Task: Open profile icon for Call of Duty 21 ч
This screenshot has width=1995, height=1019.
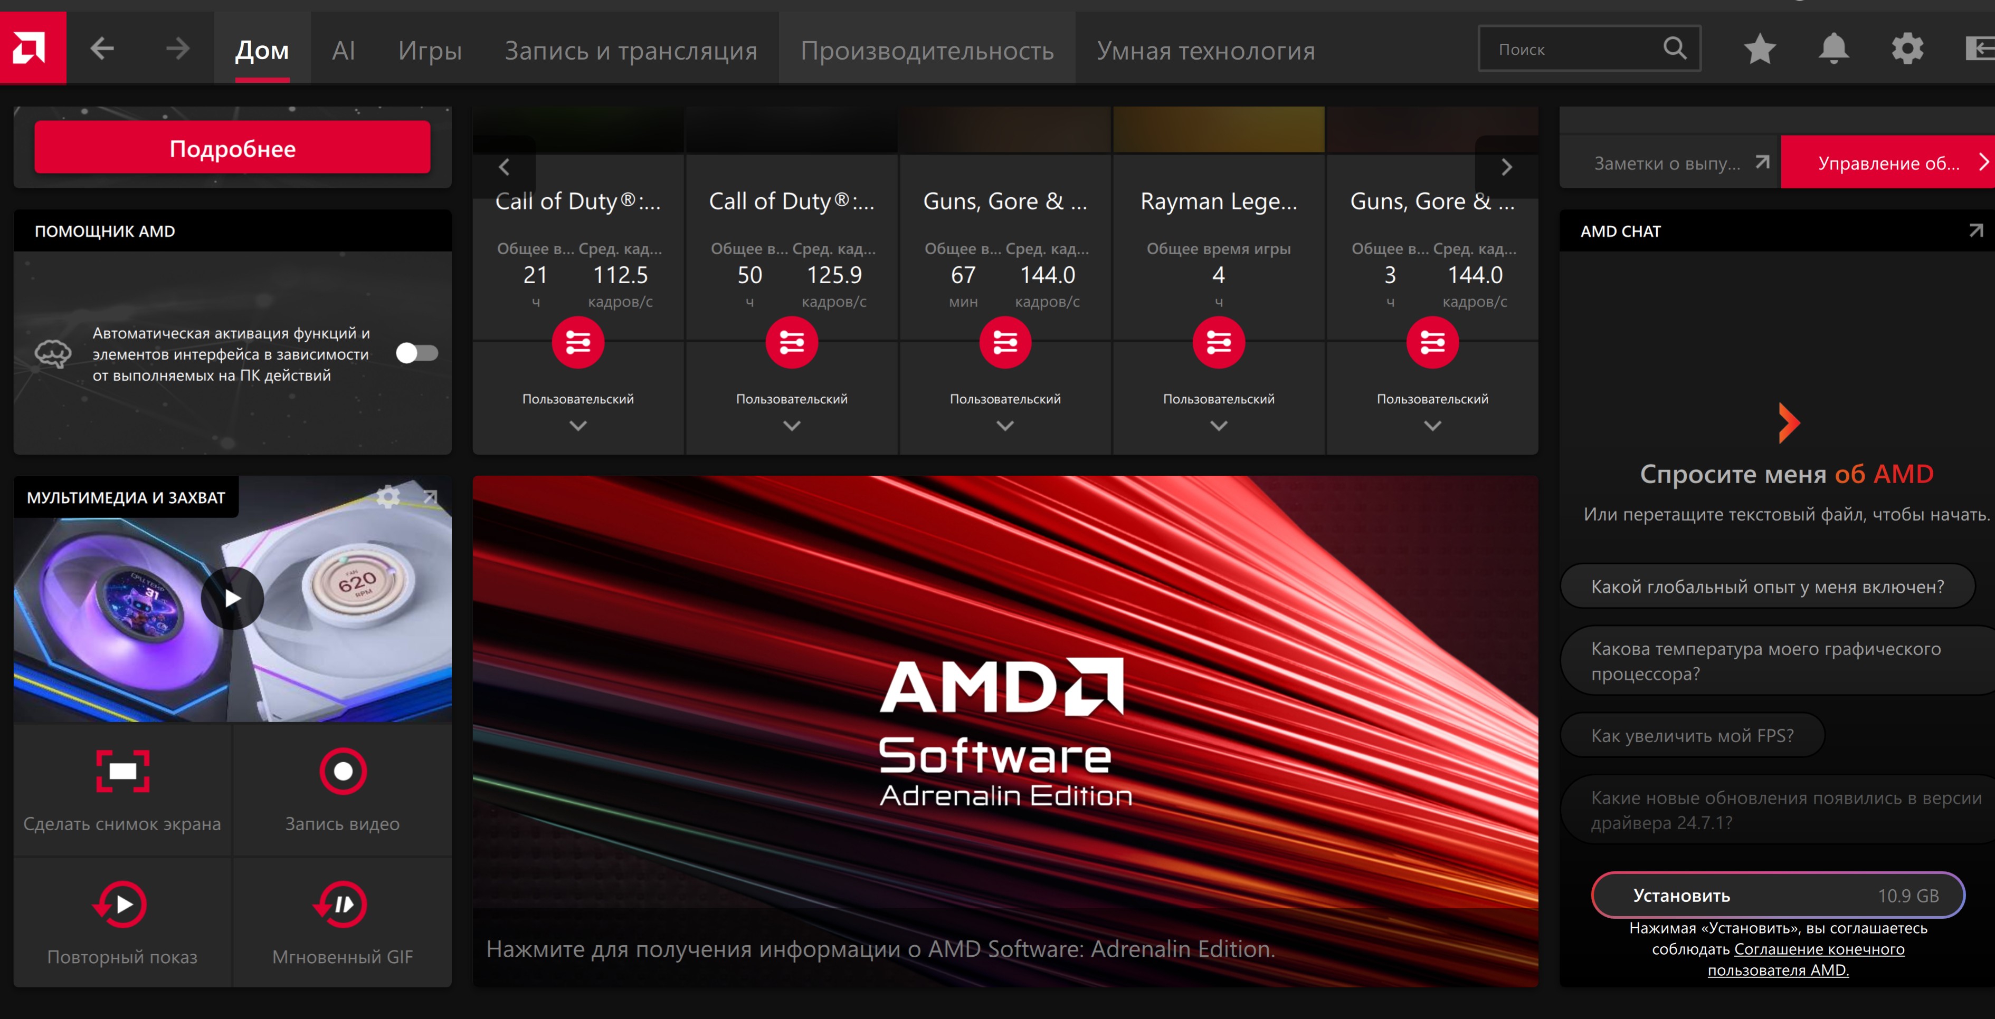Action: point(578,342)
